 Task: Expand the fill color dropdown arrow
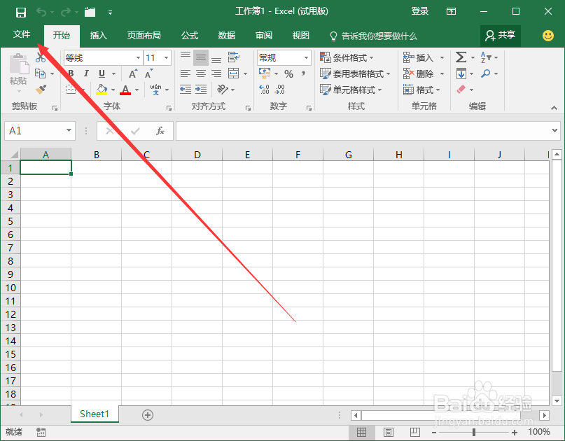(112, 89)
